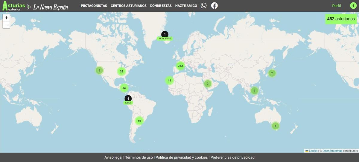Click the Asturias Exterior logo
The height and width of the screenshot is (162, 359).
pyautogui.click(x=14, y=6)
